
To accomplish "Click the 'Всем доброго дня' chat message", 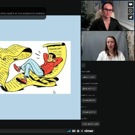I will (x=90, y=124).
